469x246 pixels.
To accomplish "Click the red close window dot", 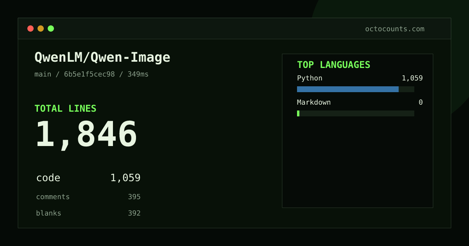I will click(x=30, y=29).
